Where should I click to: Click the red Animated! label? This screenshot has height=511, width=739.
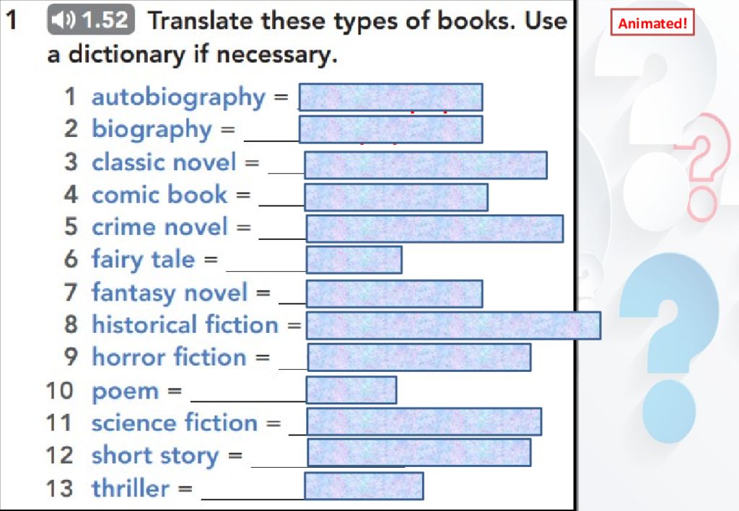pos(652,22)
